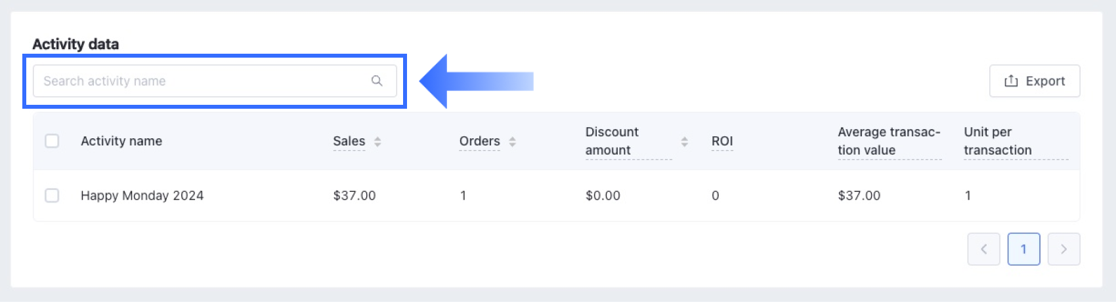Sort by Orders column arrows

(x=512, y=142)
